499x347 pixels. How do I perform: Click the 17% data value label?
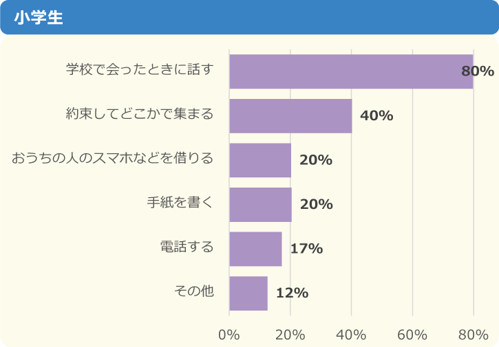click(306, 249)
